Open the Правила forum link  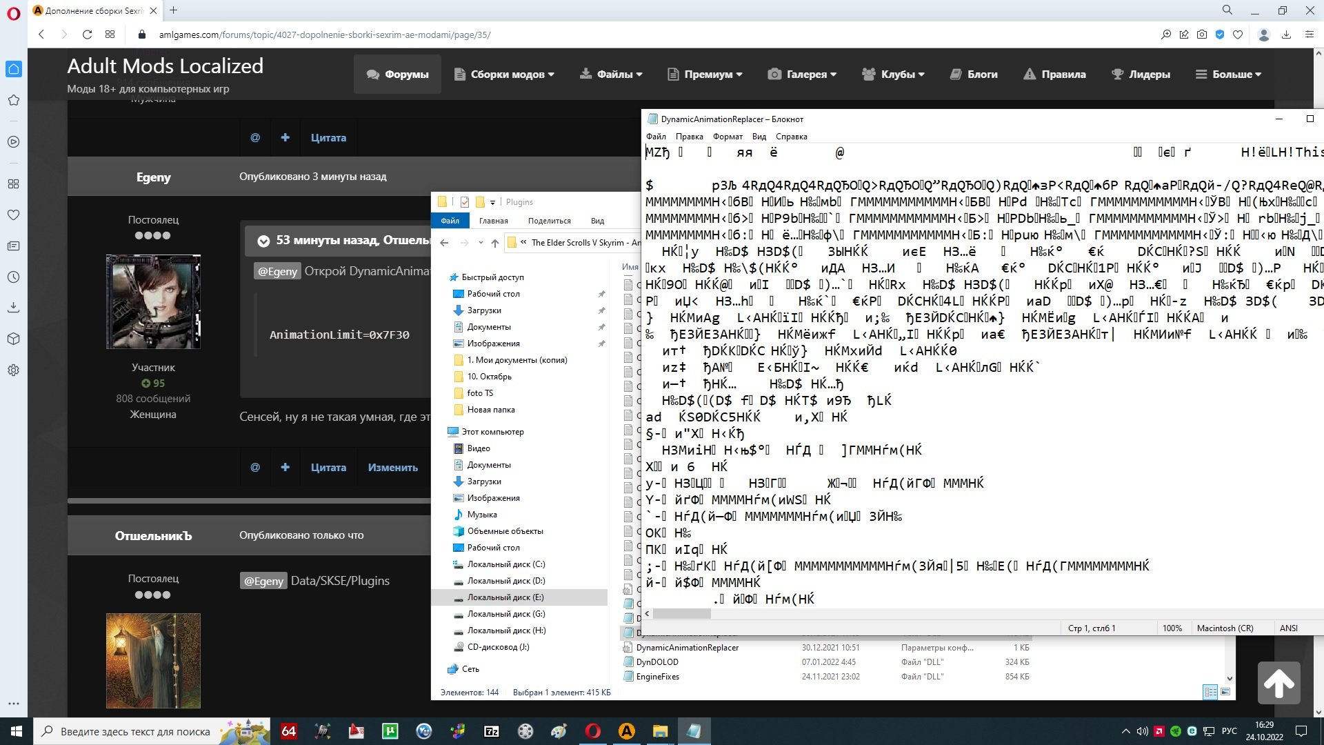[1054, 74]
